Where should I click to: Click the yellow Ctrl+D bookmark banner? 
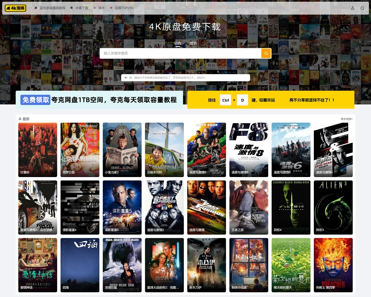[270, 100]
